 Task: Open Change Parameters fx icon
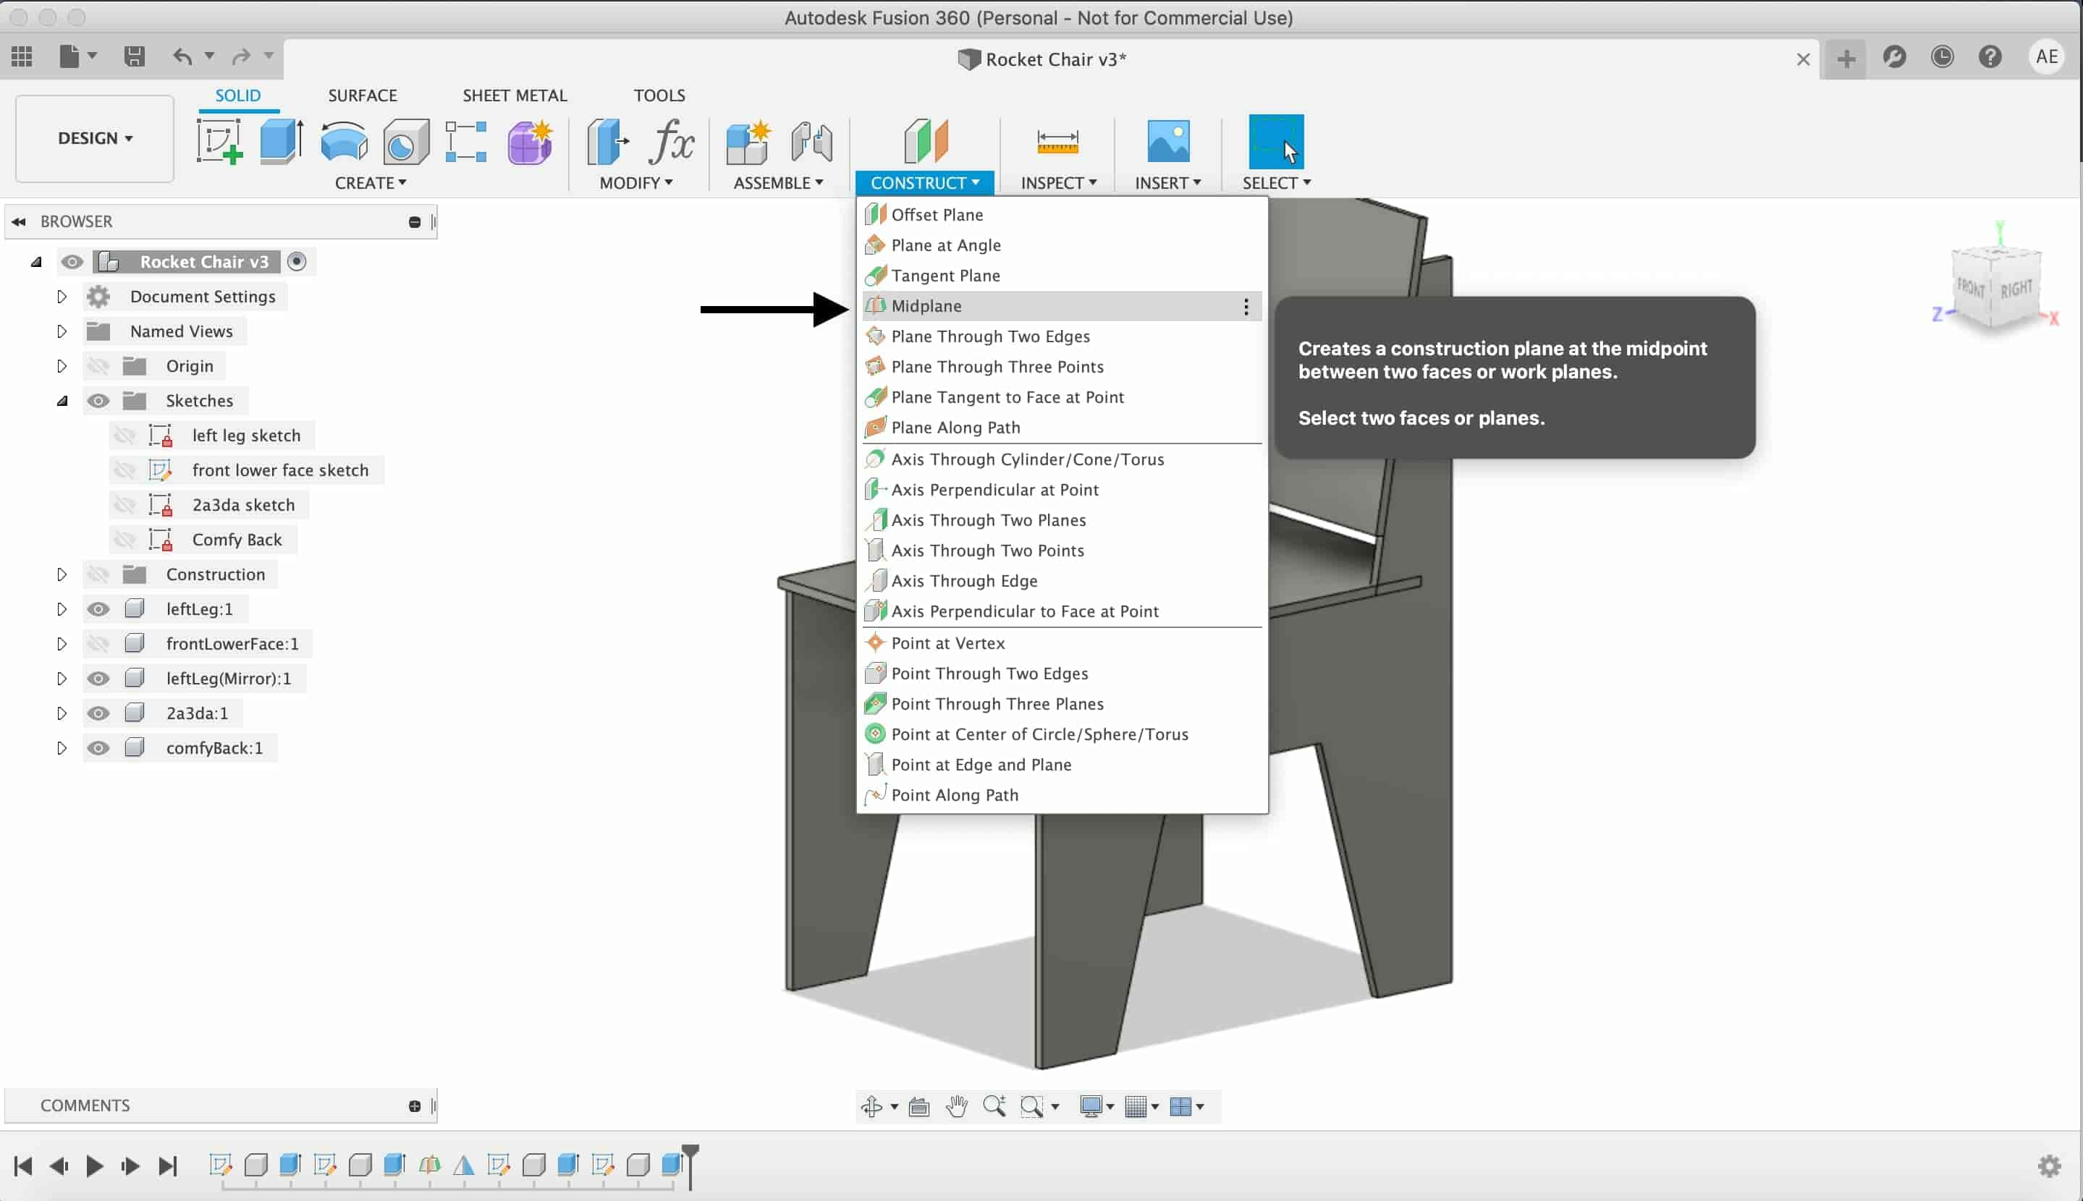pos(672,141)
